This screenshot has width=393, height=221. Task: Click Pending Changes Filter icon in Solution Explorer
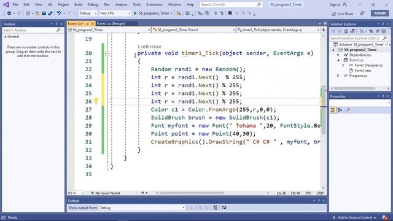362,31
